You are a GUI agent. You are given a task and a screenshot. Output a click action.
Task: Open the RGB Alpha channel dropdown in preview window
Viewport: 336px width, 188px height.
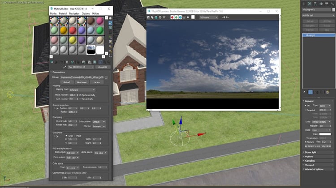tap(208, 17)
